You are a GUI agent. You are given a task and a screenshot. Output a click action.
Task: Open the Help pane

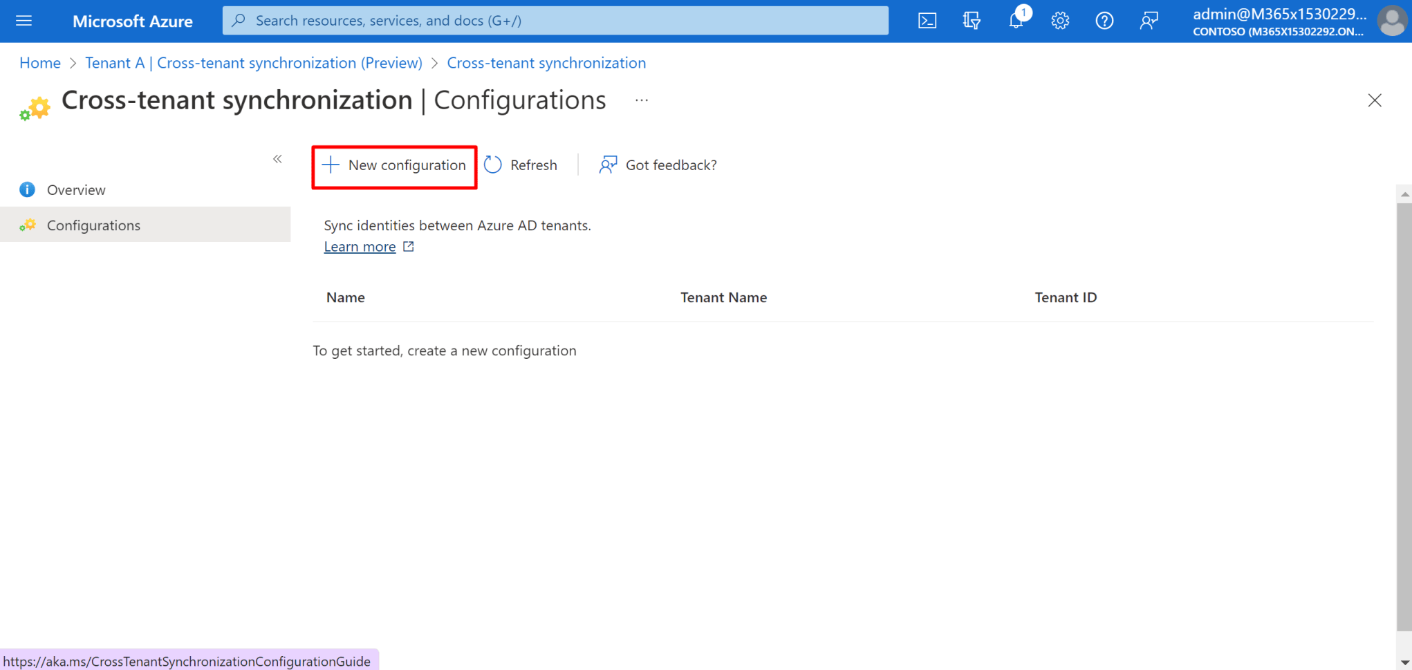point(1104,21)
